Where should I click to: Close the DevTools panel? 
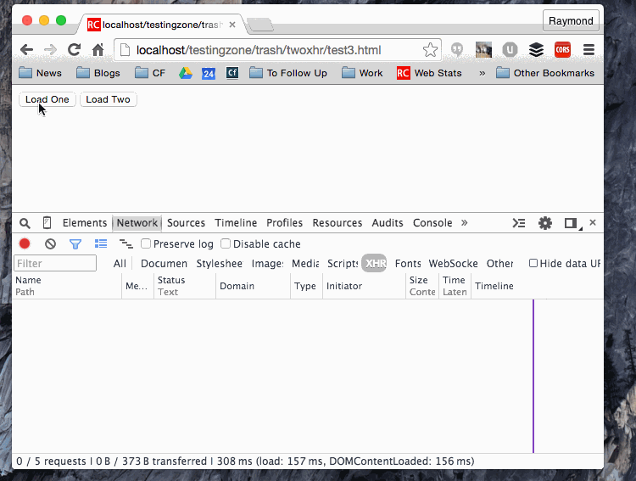[x=593, y=222]
